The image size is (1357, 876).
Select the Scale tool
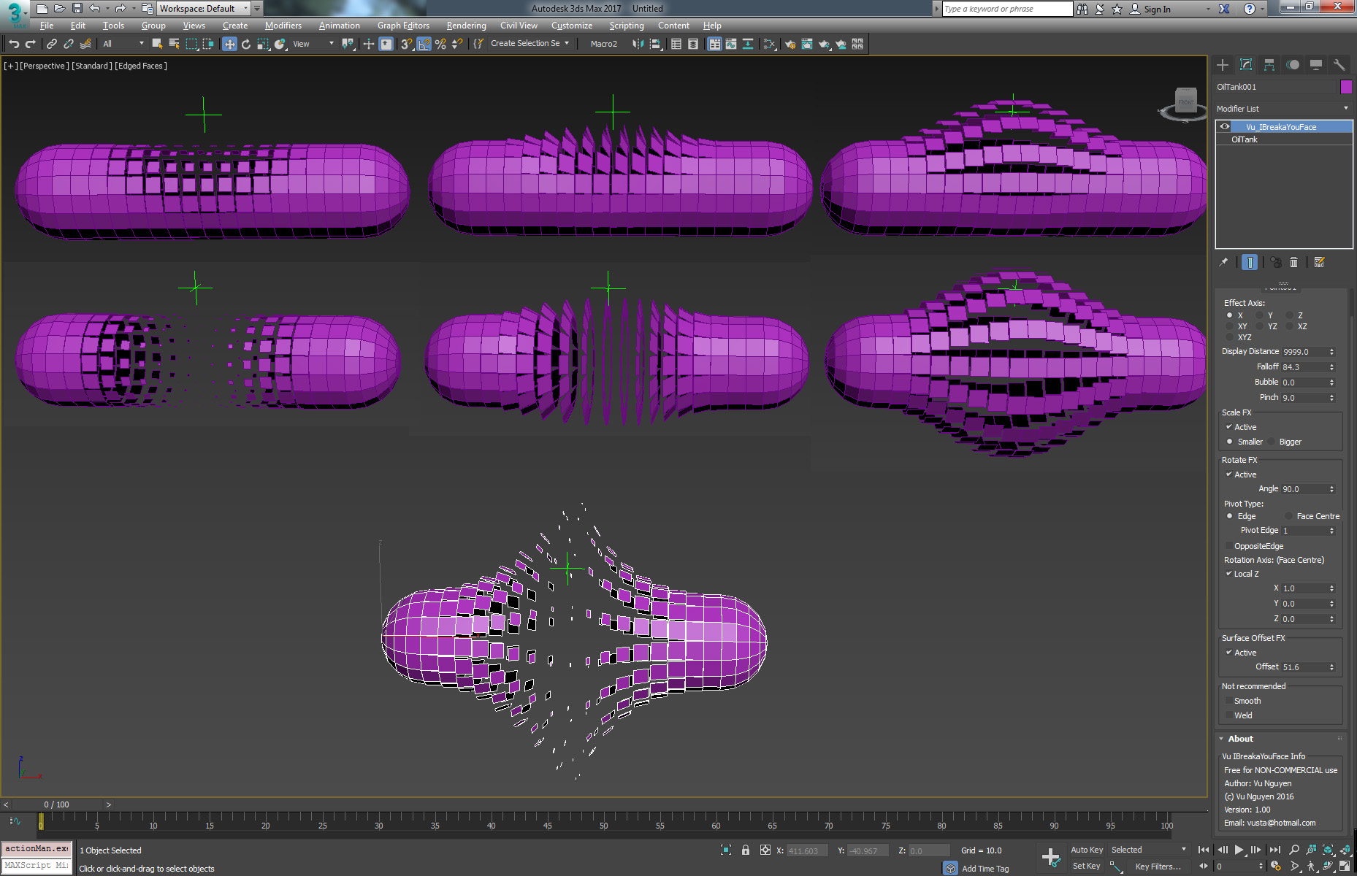point(263,44)
